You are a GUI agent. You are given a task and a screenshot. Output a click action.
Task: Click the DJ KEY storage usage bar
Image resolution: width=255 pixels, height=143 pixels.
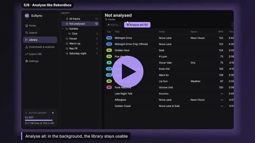pyautogui.click(x=39, y=120)
